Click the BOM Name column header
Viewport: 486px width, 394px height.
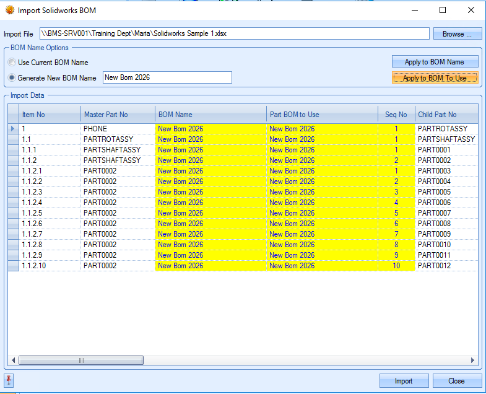coord(210,115)
